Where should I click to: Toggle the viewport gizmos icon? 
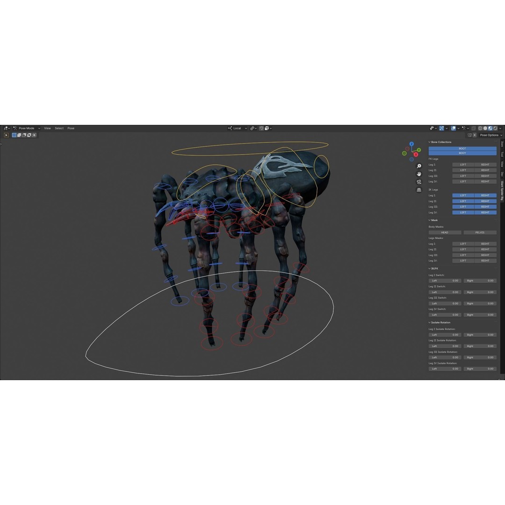(441, 128)
